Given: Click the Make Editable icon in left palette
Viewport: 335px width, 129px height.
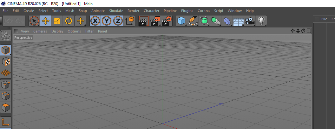Looking at the screenshot, I should pos(6,36).
